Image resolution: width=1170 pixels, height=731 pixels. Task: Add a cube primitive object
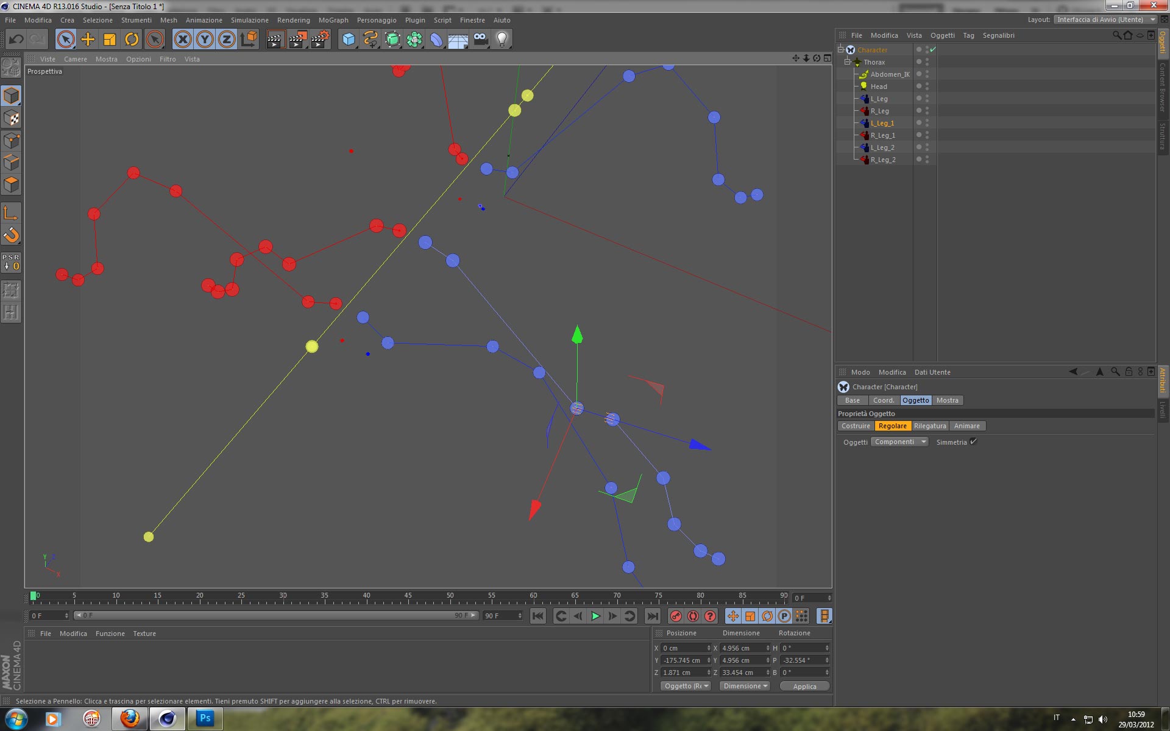click(x=349, y=40)
